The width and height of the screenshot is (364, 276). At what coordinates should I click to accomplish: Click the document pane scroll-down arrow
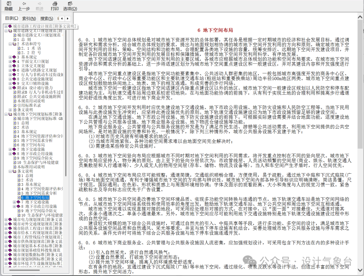point(360,270)
